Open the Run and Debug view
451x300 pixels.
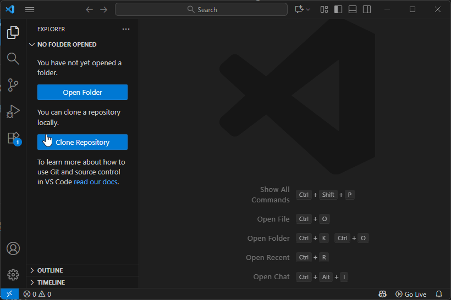point(13,111)
